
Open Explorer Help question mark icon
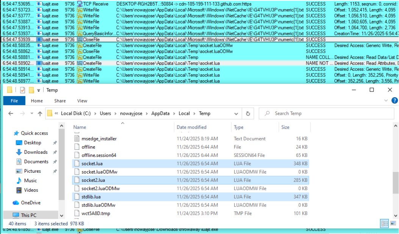tap(394, 101)
